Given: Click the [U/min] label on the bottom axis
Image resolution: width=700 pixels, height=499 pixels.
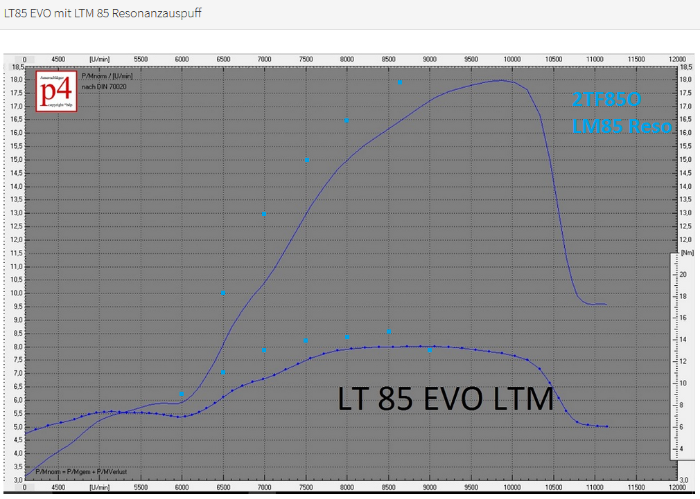Looking at the screenshot, I should point(99,487).
